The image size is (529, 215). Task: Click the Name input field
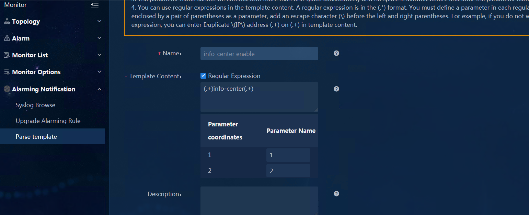pos(259,54)
